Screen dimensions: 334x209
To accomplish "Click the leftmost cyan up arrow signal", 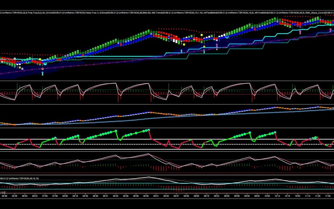I will [x=43, y=73].
